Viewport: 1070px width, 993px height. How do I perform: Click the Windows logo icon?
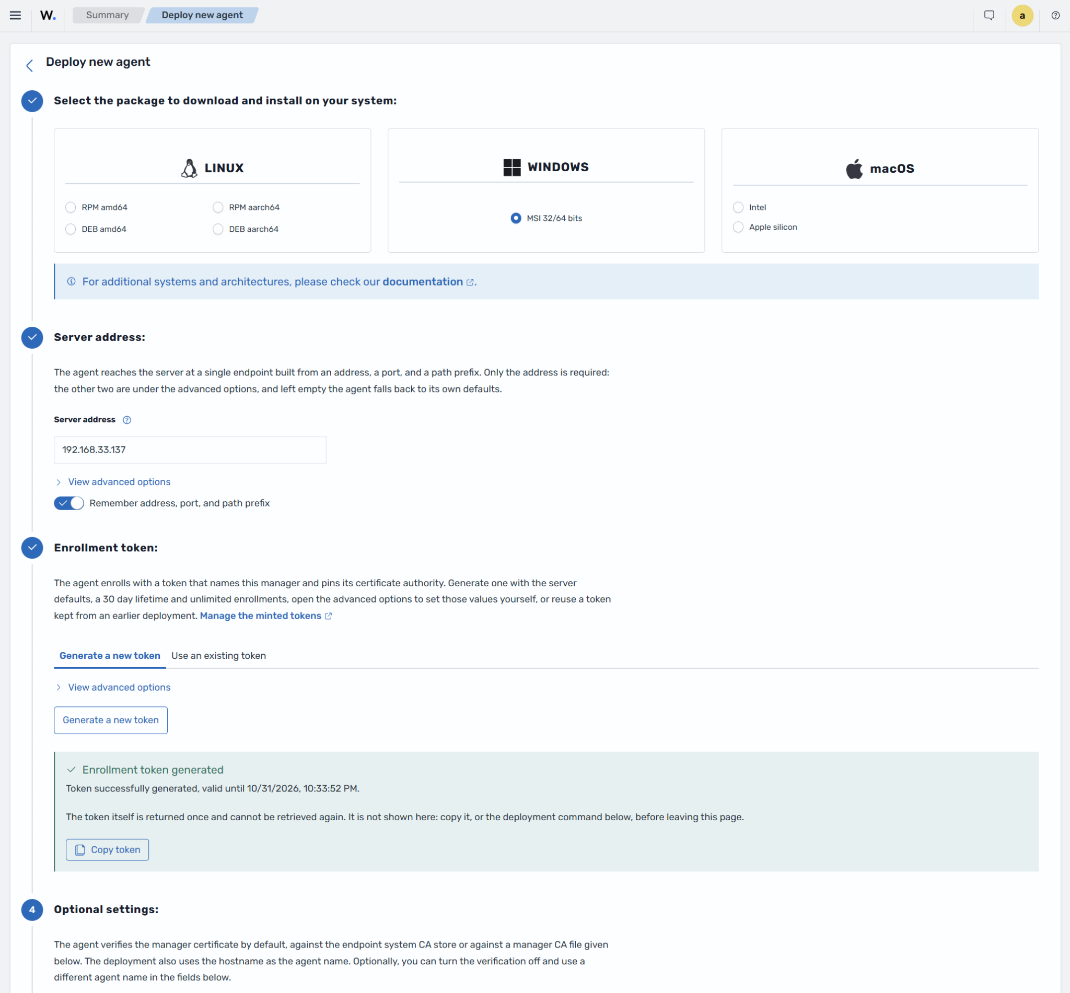coord(512,167)
